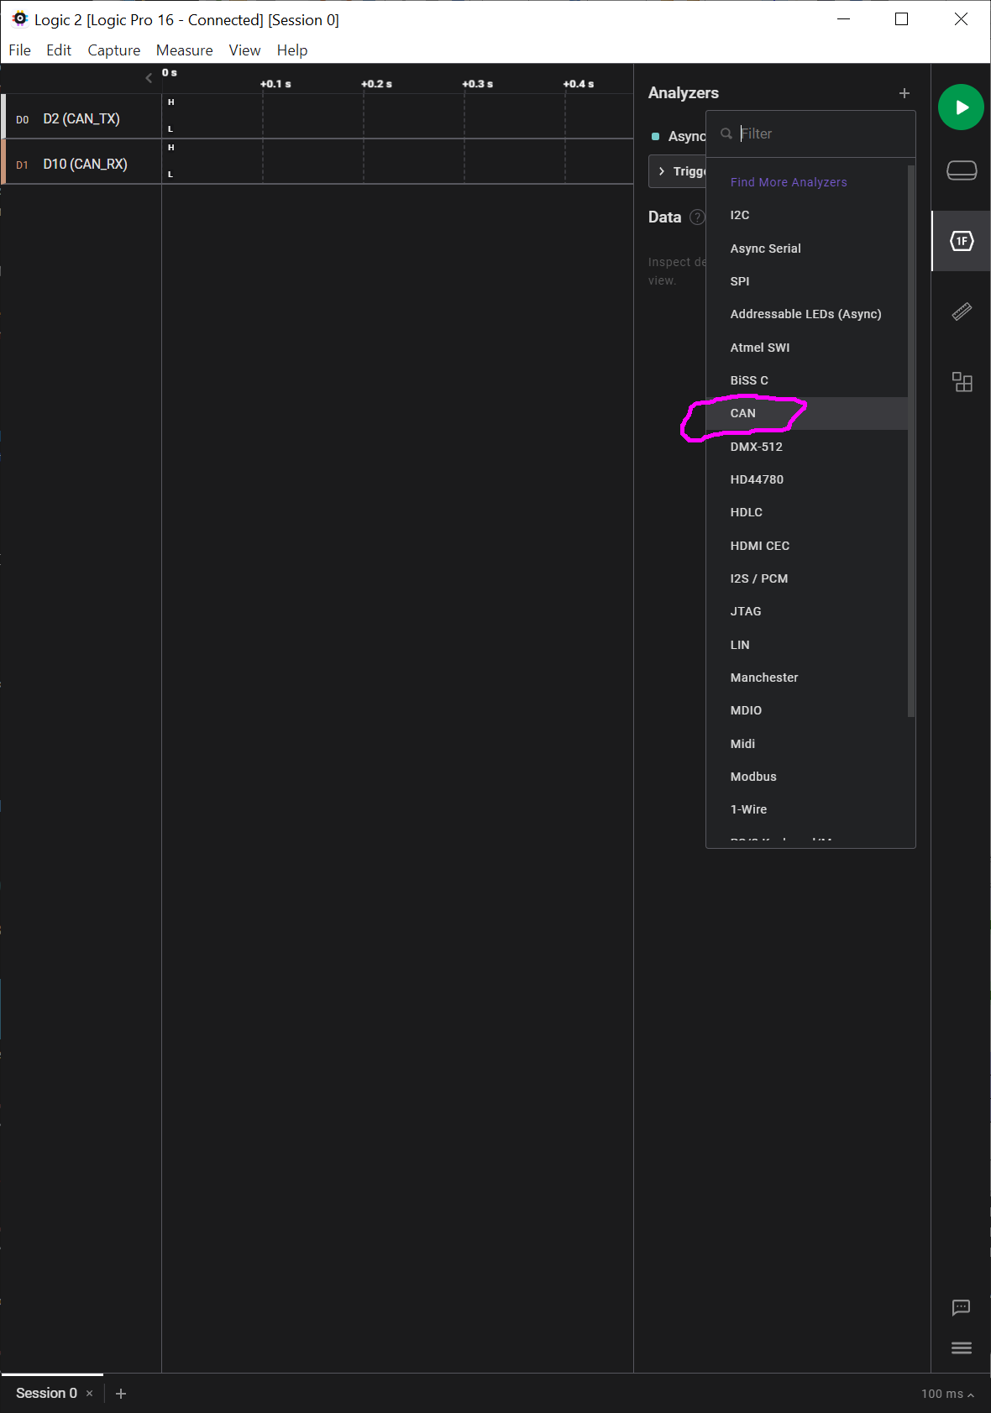Click the D1 channel color bar
Screen dimensions: 991x1413
click(x=3, y=161)
